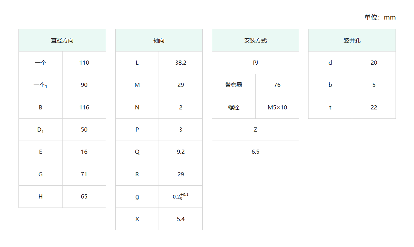Select the cell with value 110
414x247 pixels.
[x=84, y=63]
